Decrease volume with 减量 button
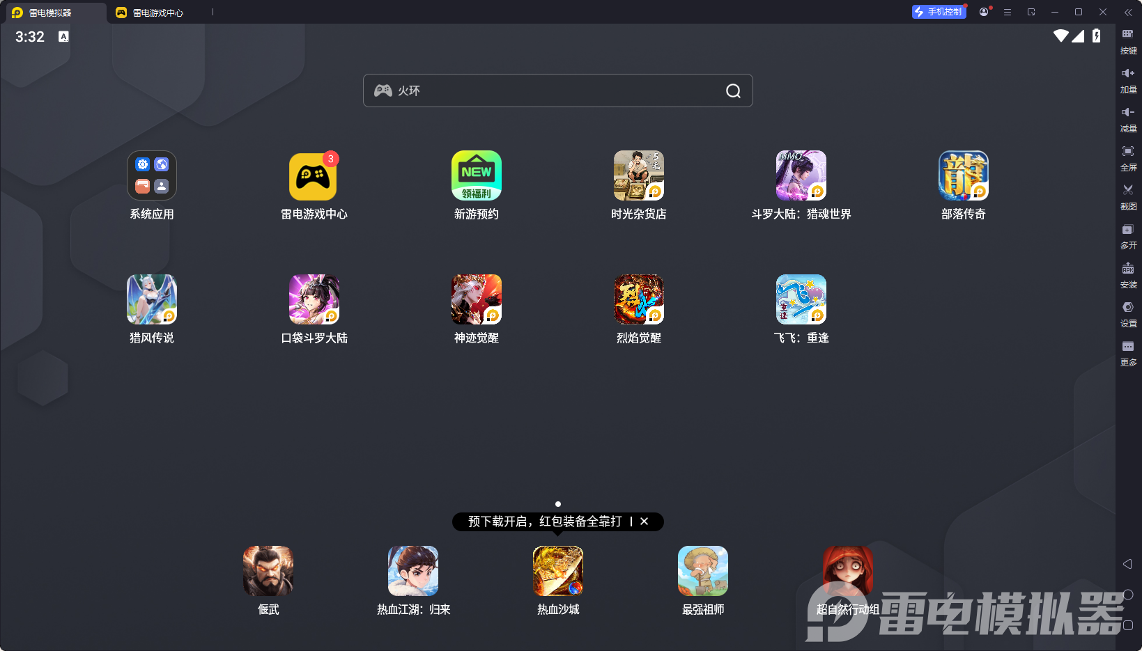 pyautogui.click(x=1128, y=119)
